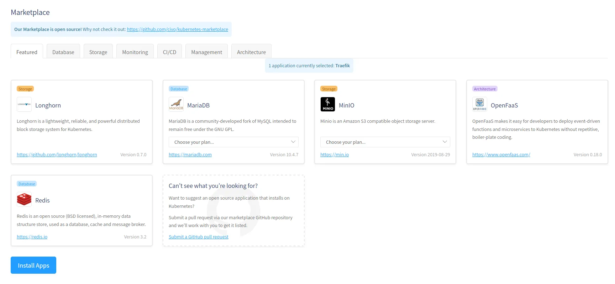Click the Database tag on MariaDB card
615x284 pixels.
179,89
